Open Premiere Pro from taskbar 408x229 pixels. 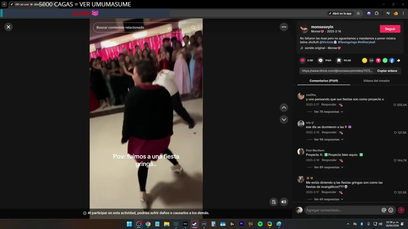click(x=241, y=224)
